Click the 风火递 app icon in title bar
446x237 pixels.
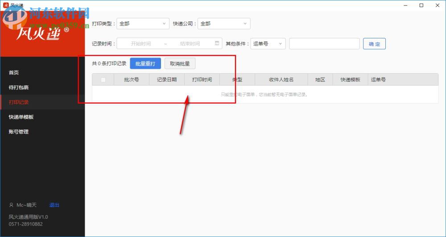pos(5,5)
